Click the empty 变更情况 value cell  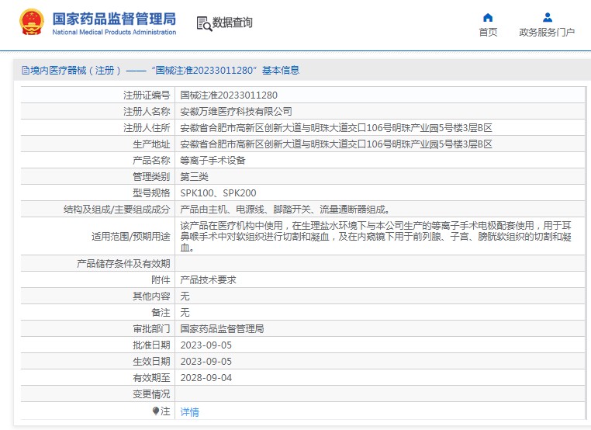(380, 394)
